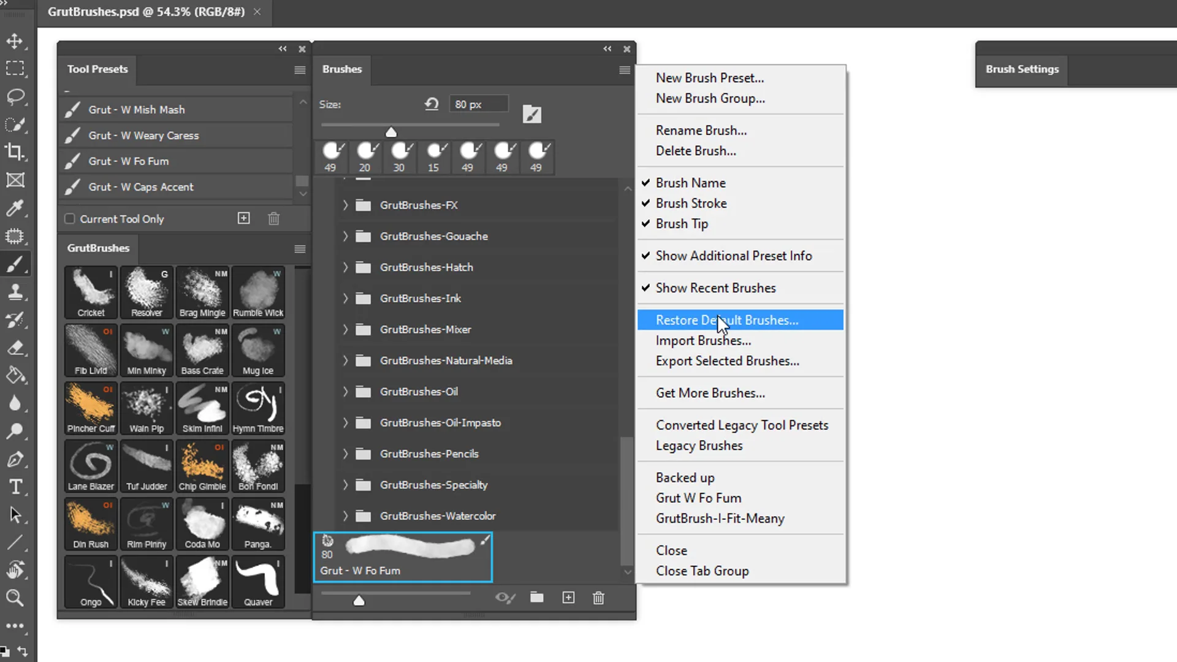
Task: Choose Import Brushes from menu
Action: pyautogui.click(x=703, y=341)
